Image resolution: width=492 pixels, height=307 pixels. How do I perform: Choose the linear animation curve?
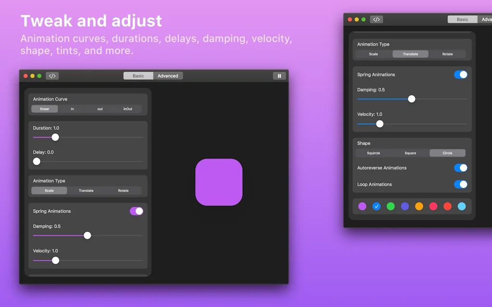[45, 109]
